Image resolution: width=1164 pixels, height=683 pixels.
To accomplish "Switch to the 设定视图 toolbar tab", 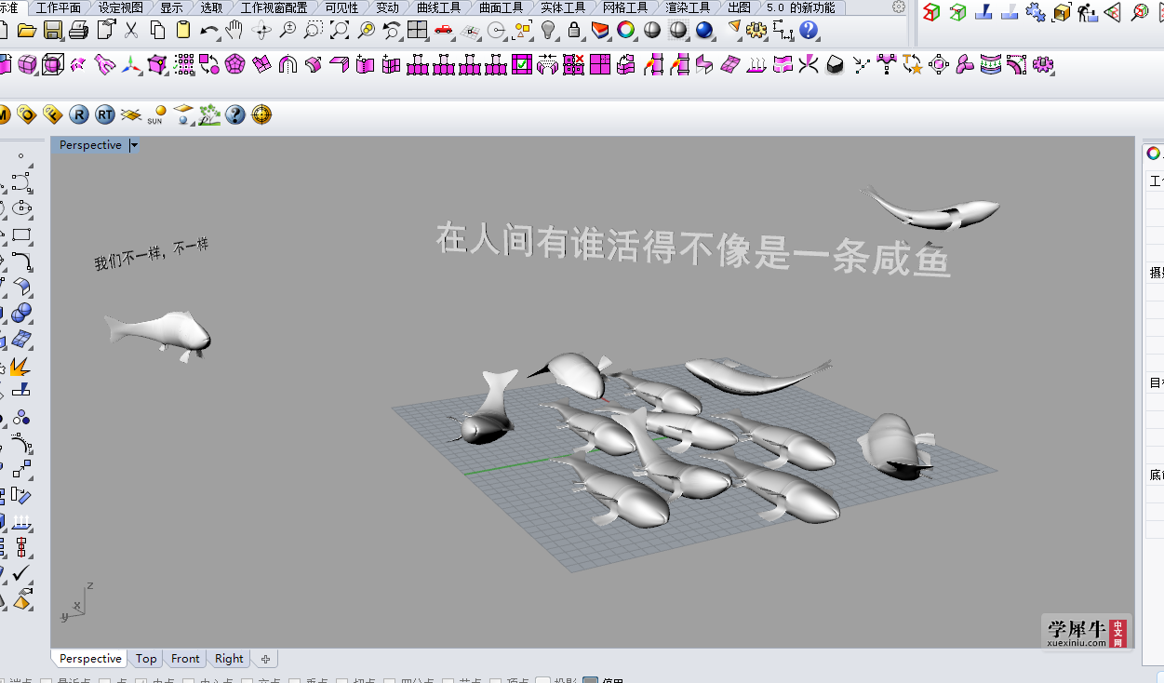I will 121,7.
